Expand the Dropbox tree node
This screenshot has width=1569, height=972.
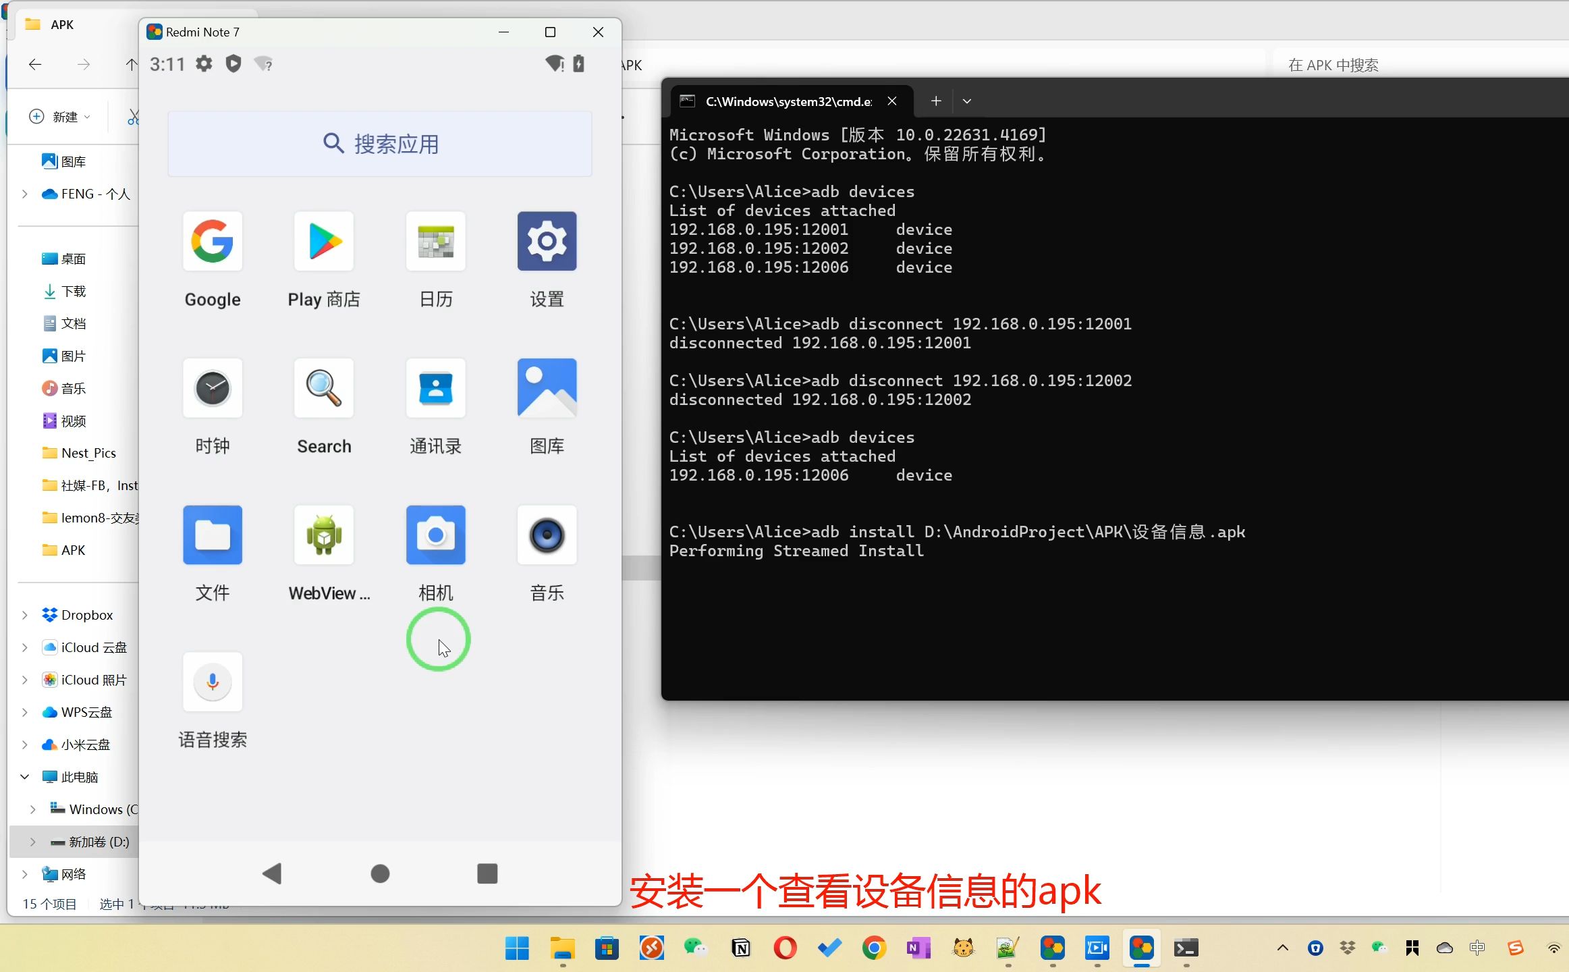coord(25,615)
